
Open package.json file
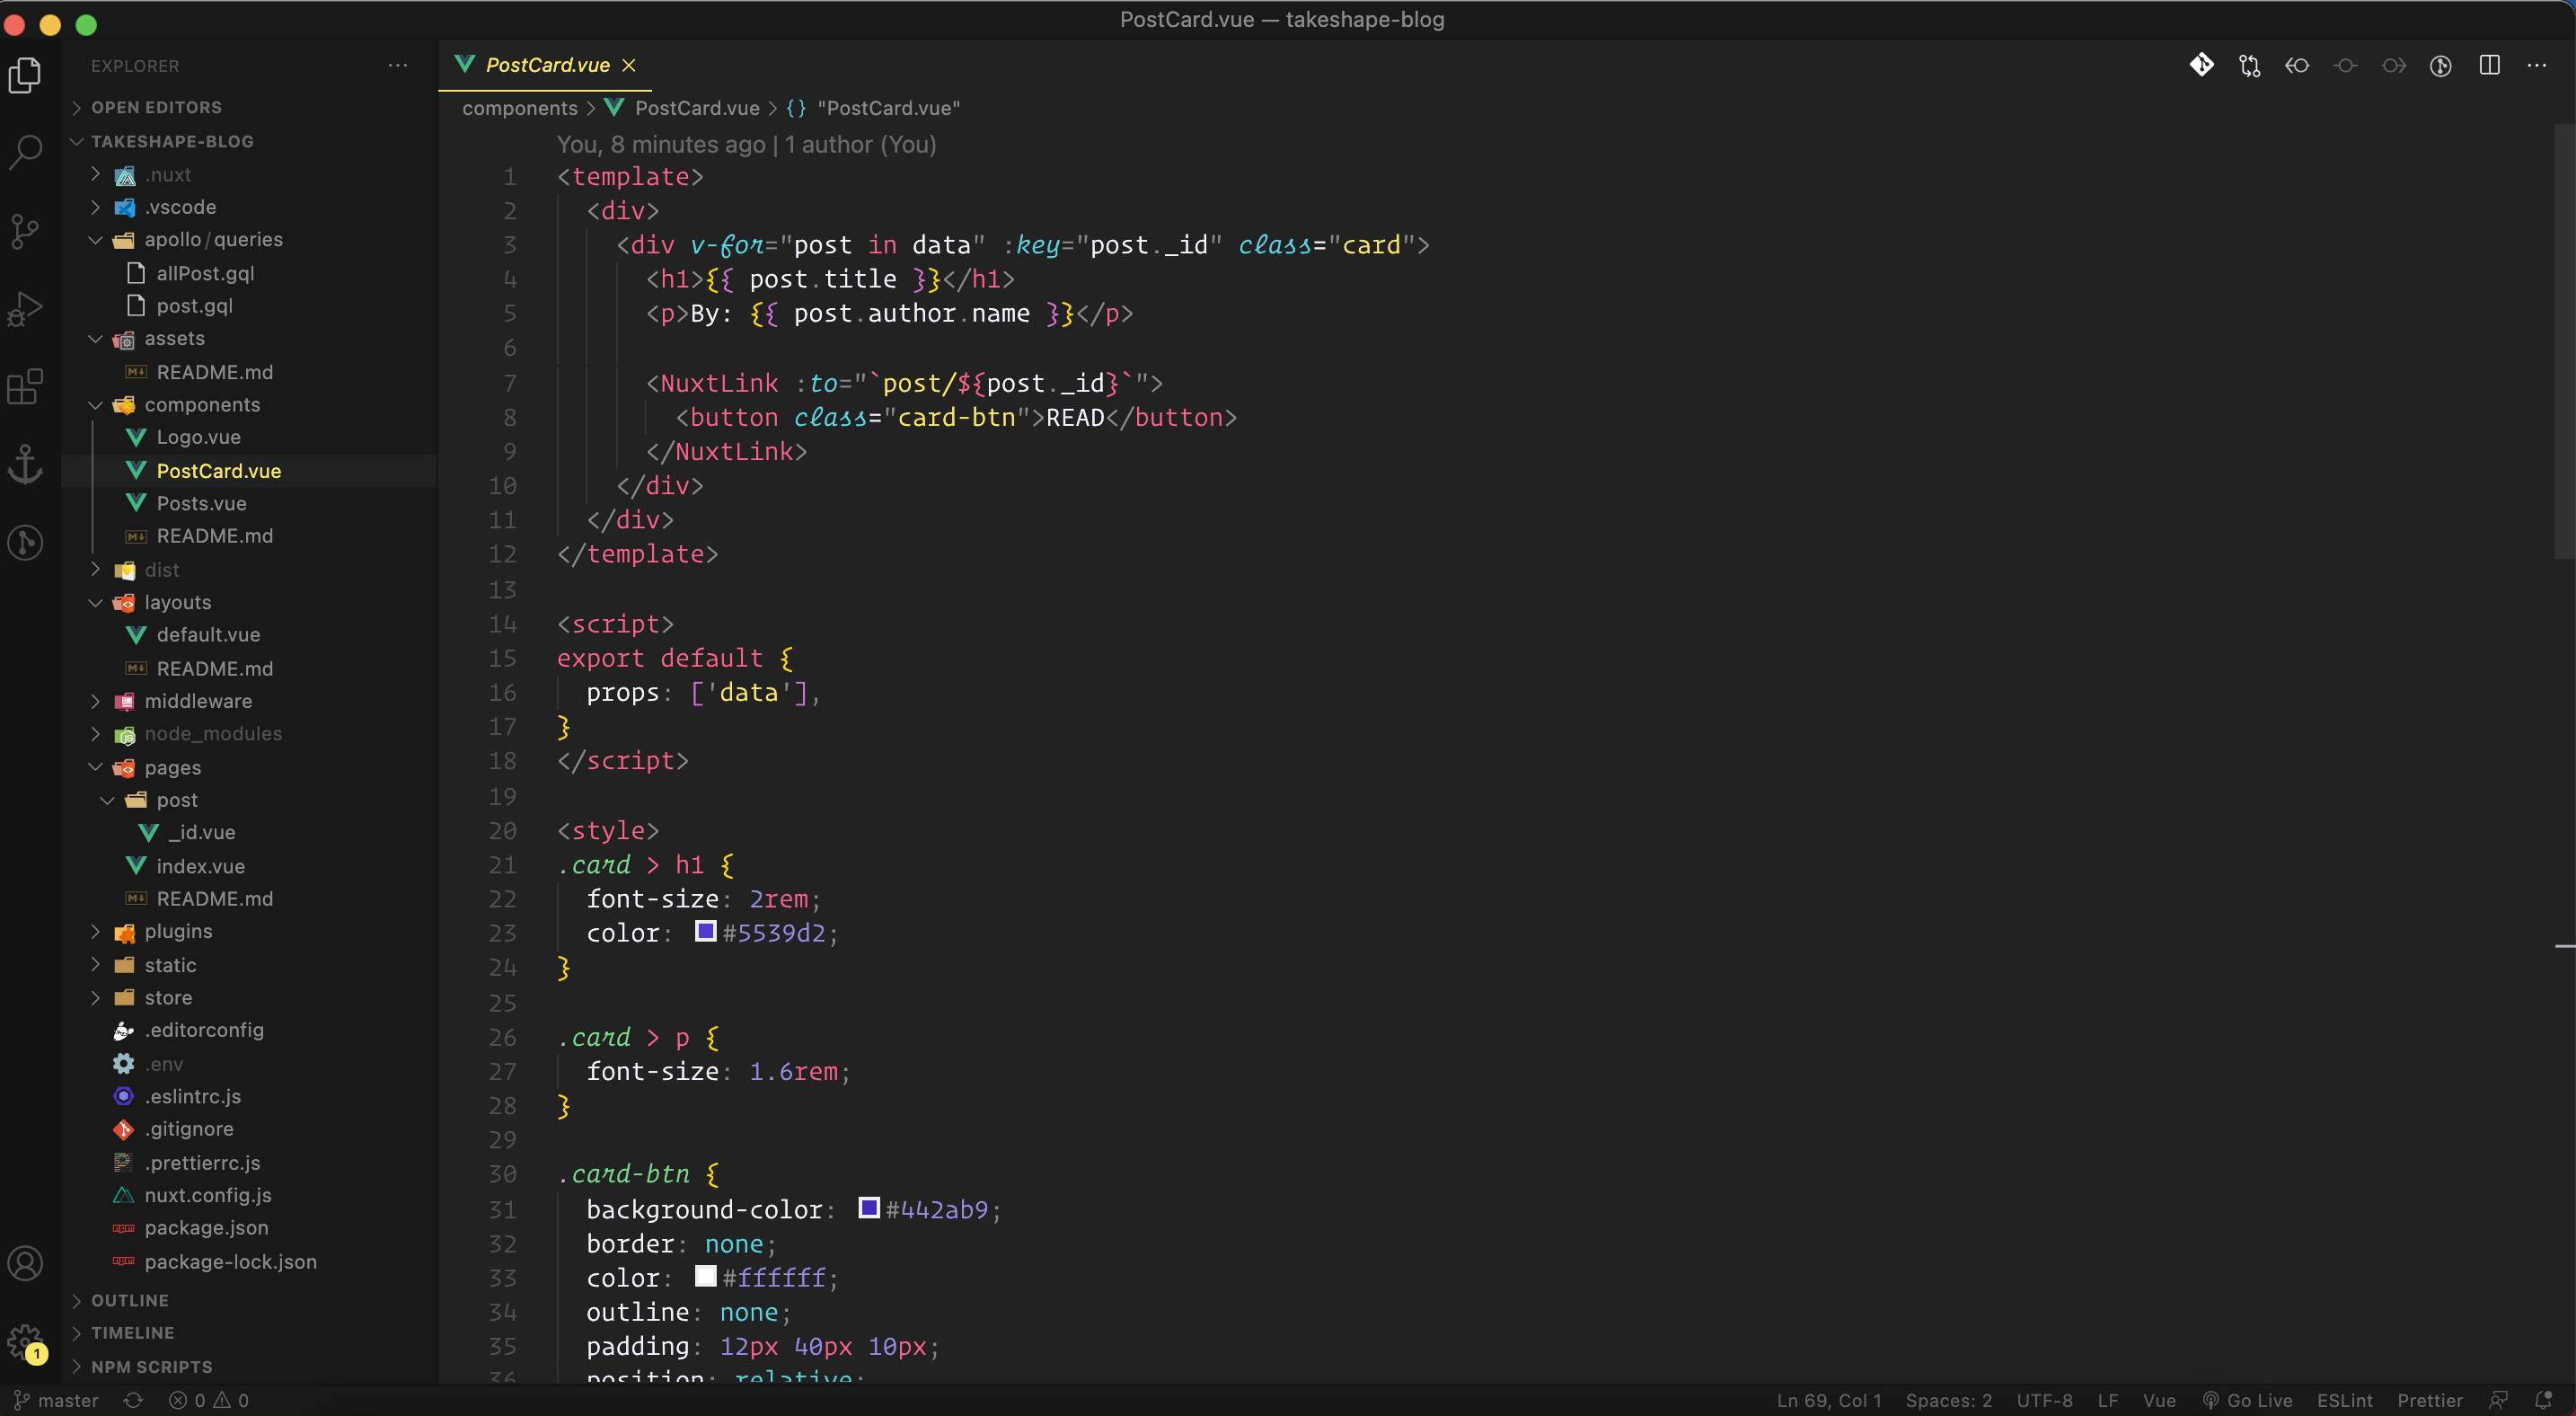tap(206, 1227)
